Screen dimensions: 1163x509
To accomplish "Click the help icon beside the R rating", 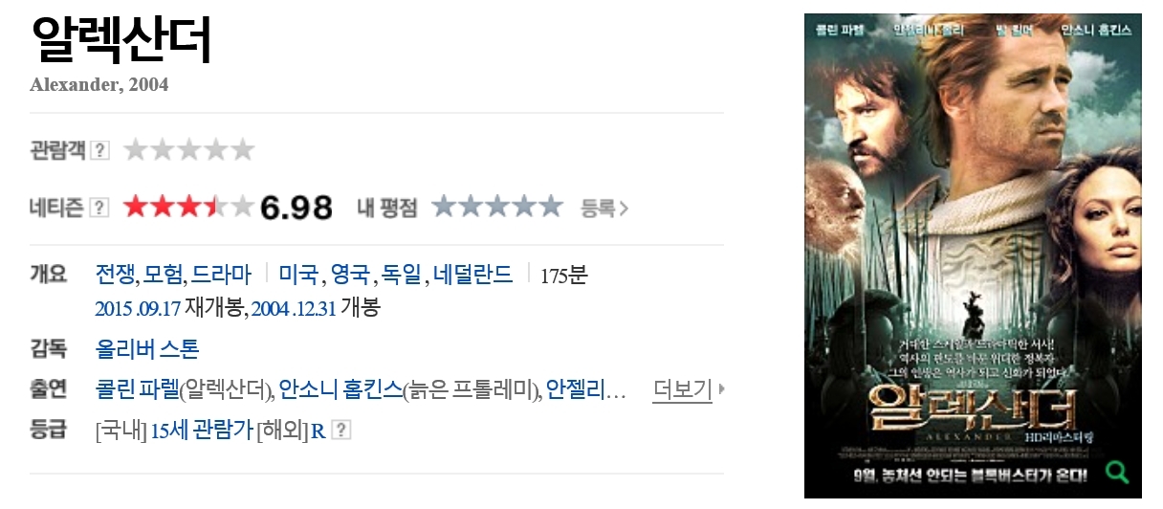I will 340,431.
